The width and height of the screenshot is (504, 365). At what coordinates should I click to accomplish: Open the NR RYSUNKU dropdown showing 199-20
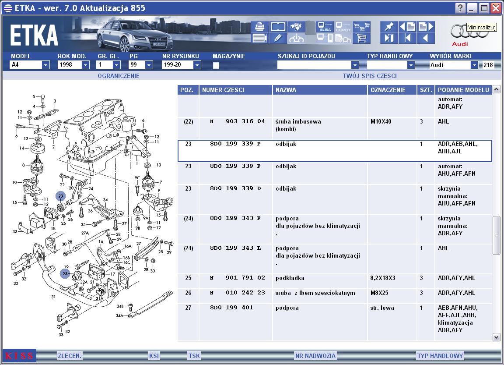pos(197,65)
